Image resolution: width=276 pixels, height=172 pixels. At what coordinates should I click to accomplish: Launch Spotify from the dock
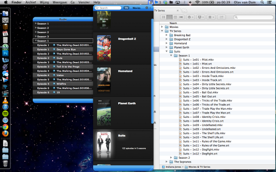(x=5, y=113)
